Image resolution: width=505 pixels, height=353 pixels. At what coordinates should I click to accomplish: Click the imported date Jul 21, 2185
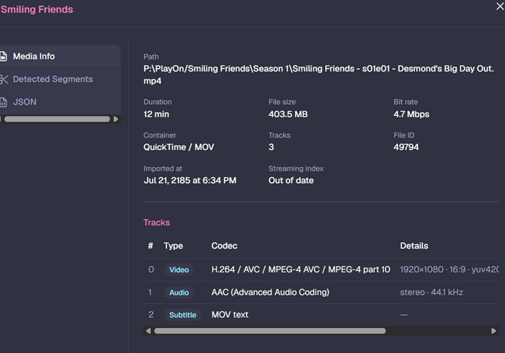click(x=190, y=180)
